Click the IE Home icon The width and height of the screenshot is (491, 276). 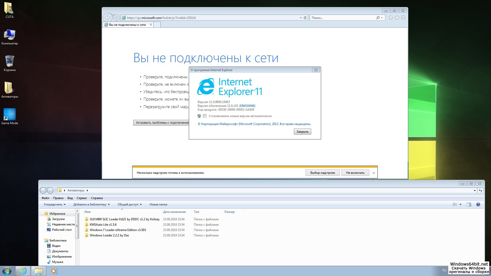[390, 18]
